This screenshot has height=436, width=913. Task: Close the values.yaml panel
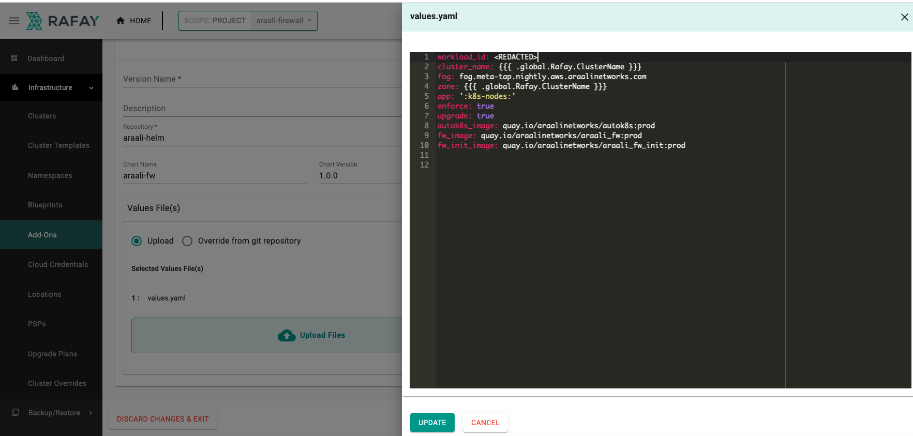point(904,17)
